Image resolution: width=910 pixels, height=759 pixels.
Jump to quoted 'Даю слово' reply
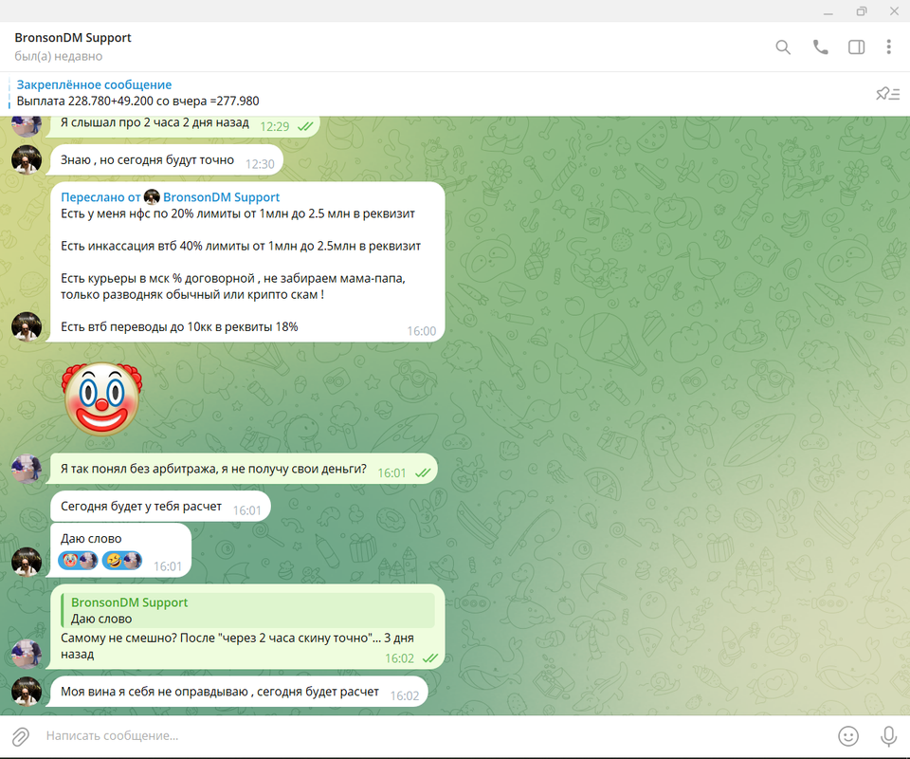click(248, 610)
